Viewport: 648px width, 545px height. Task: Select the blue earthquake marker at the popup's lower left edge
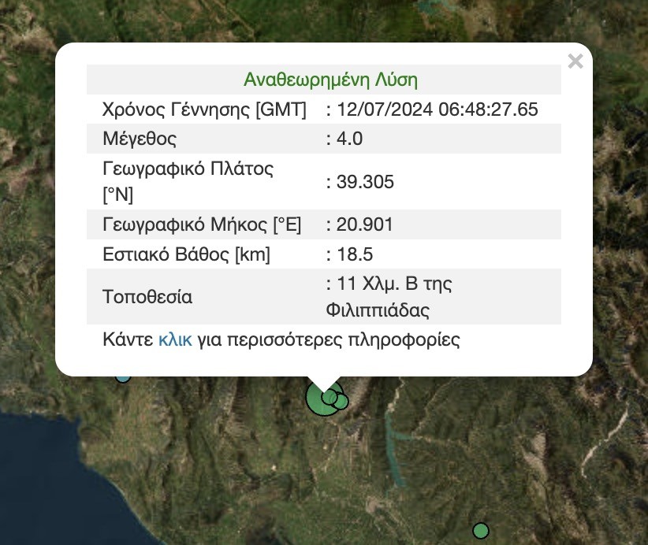click(x=123, y=378)
